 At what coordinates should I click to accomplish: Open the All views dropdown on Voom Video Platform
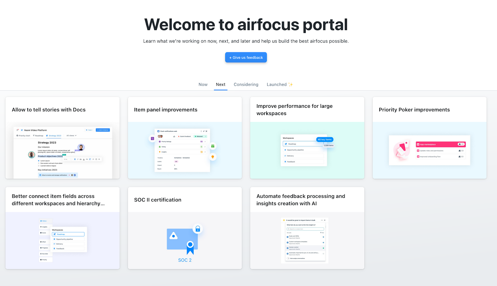pos(71,136)
